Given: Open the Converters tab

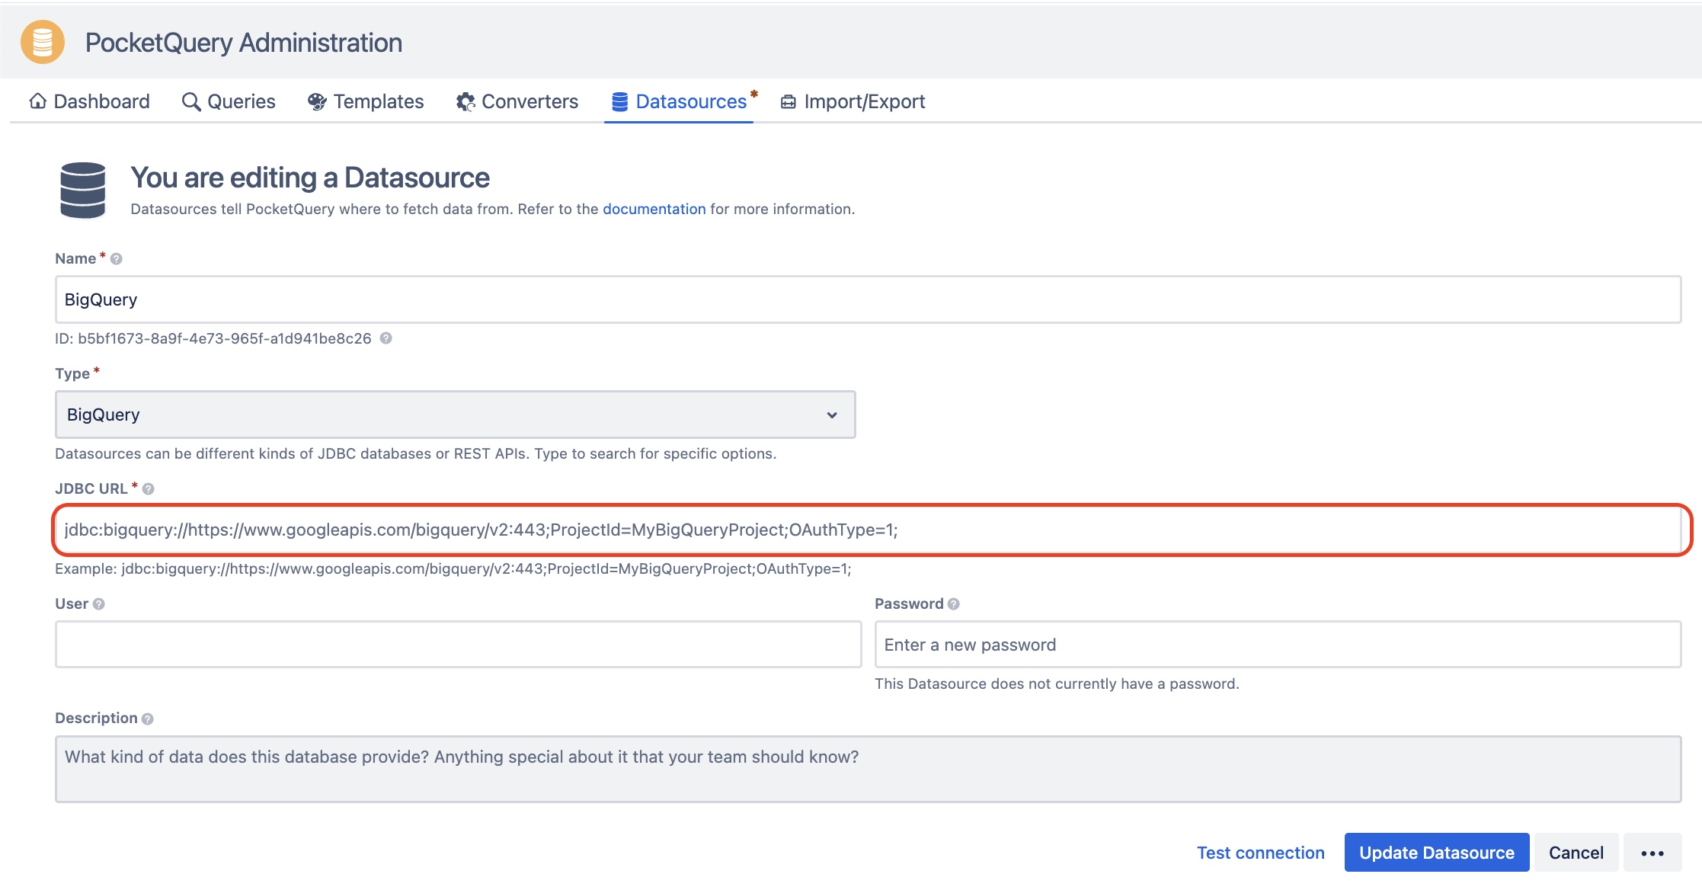Looking at the screenshot, I should pyautogui.click(x=517, y=101).
